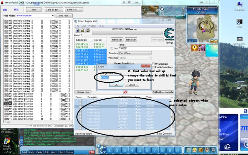Open the game options gear icon

[213, 150]
